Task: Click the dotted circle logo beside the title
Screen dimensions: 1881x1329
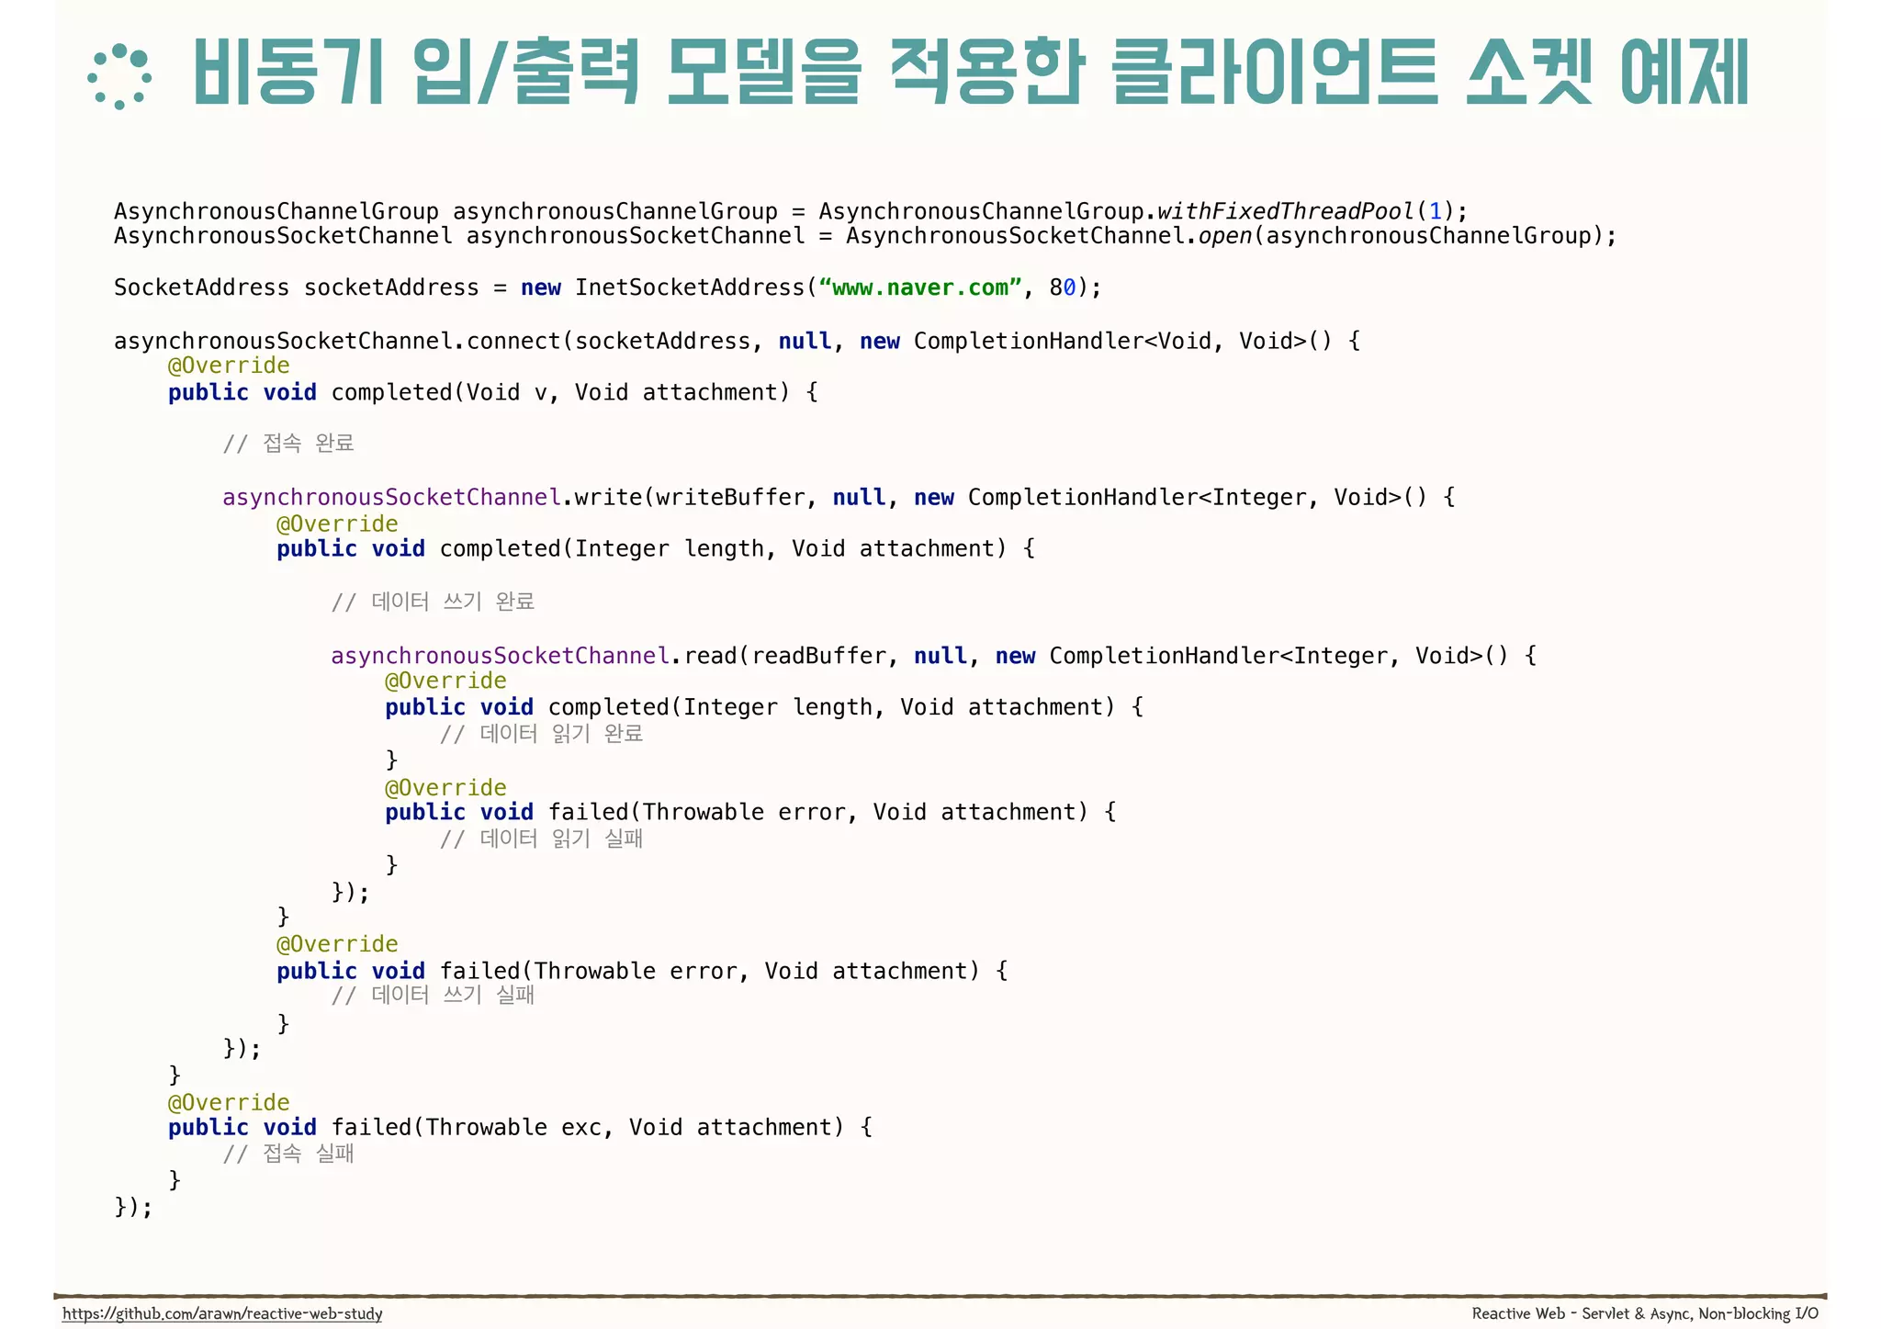Action: (x=119, y=77)
